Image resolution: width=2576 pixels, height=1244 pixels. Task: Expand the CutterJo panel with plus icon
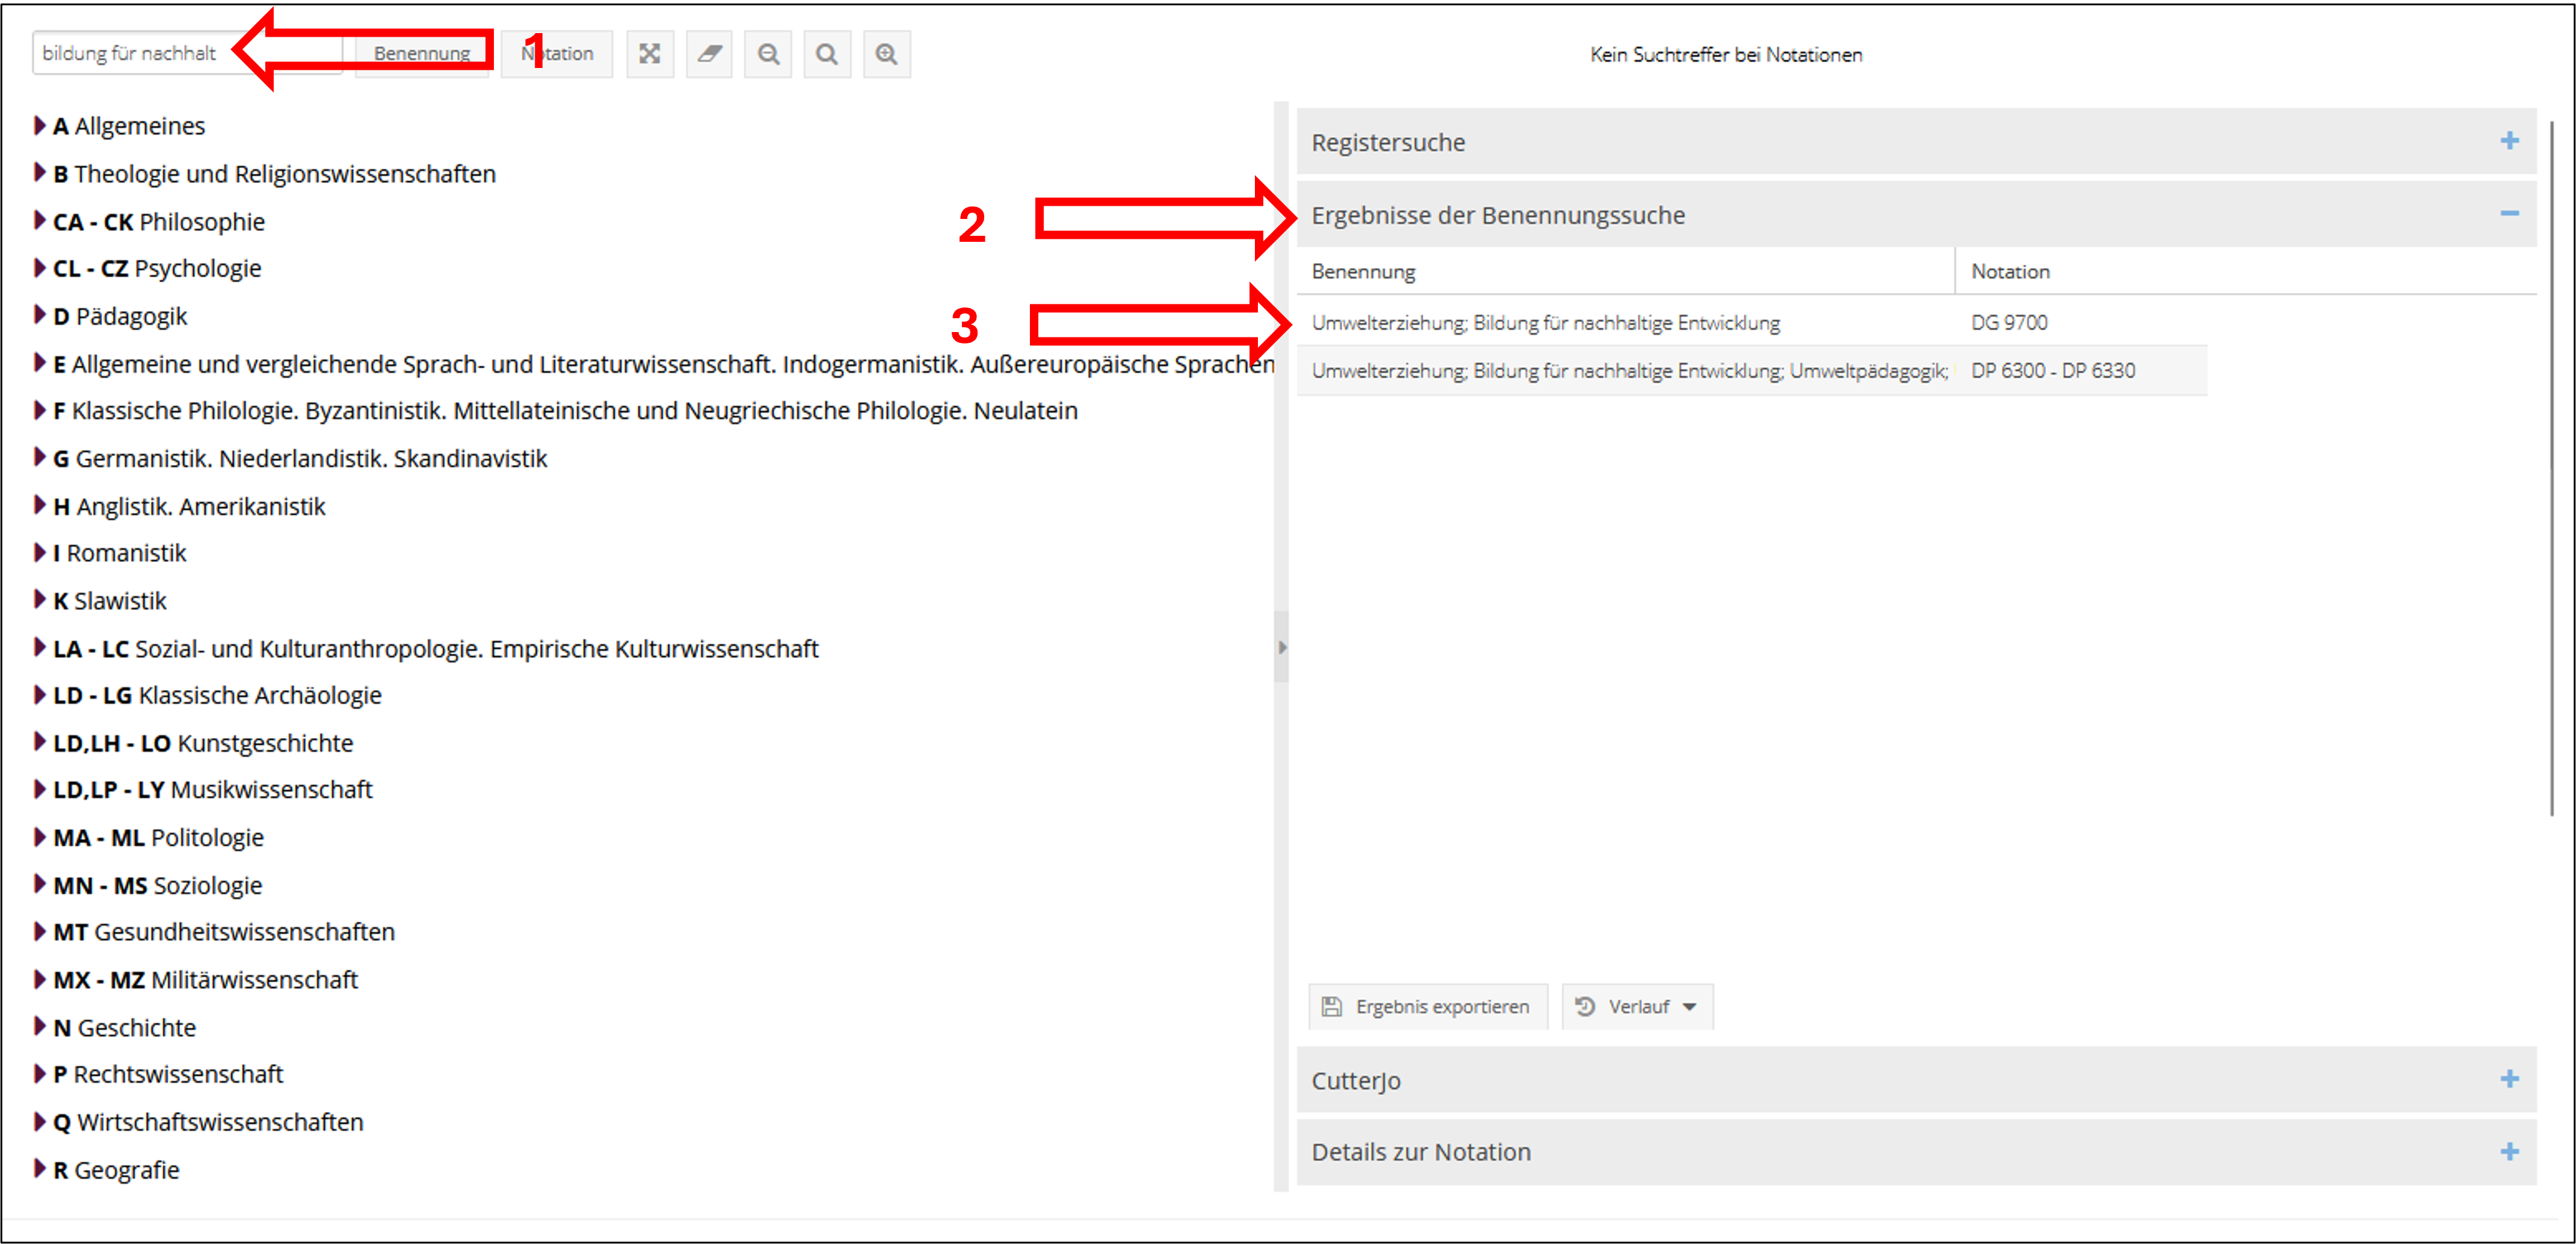tap(2509, 1079)
